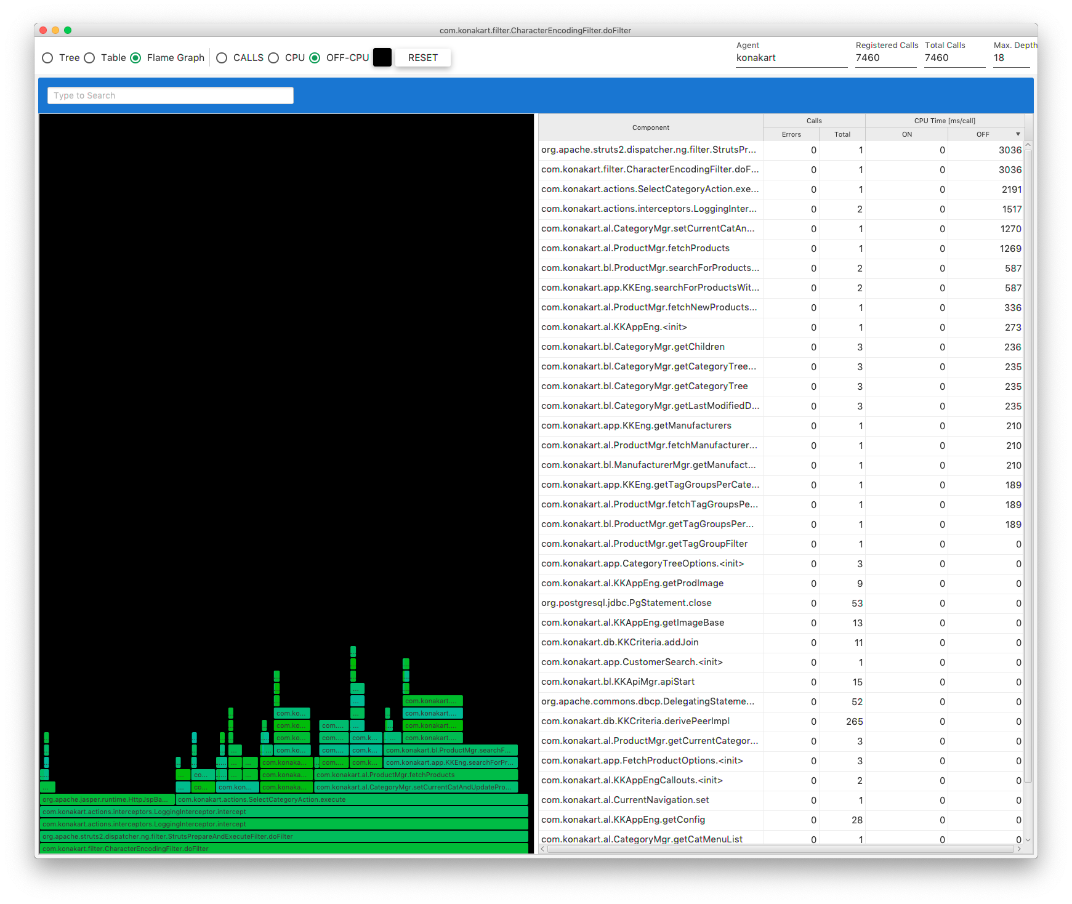Select the bl.ProductMgr.searchF flame bar
Viewport: 1072px width, 904px height.
tap(451, 750)
